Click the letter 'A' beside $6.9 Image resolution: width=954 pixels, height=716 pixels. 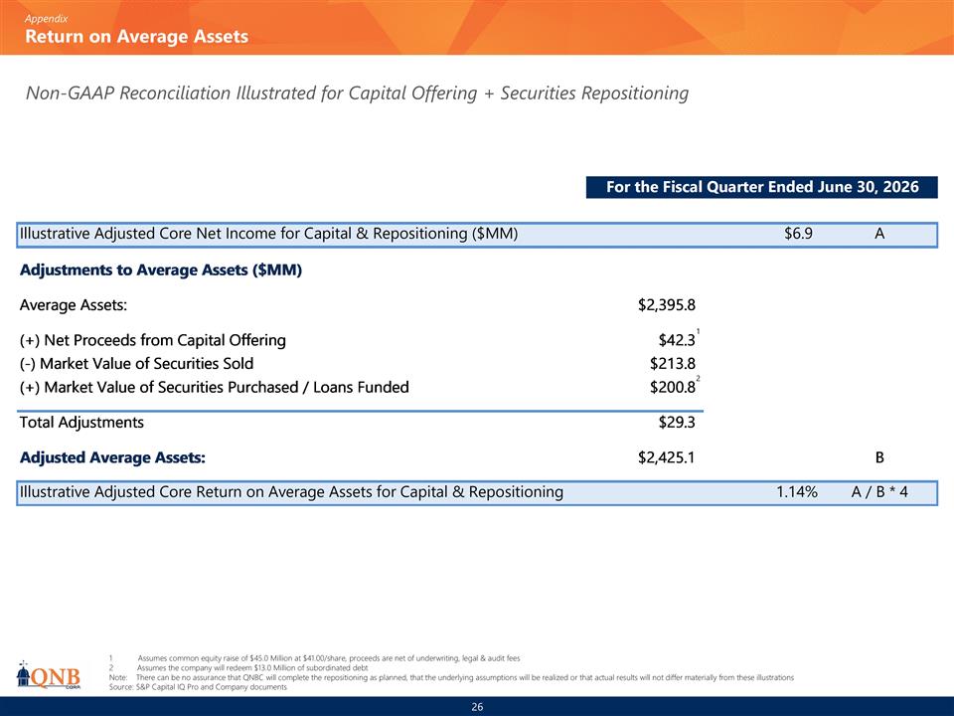click(879, 234)
